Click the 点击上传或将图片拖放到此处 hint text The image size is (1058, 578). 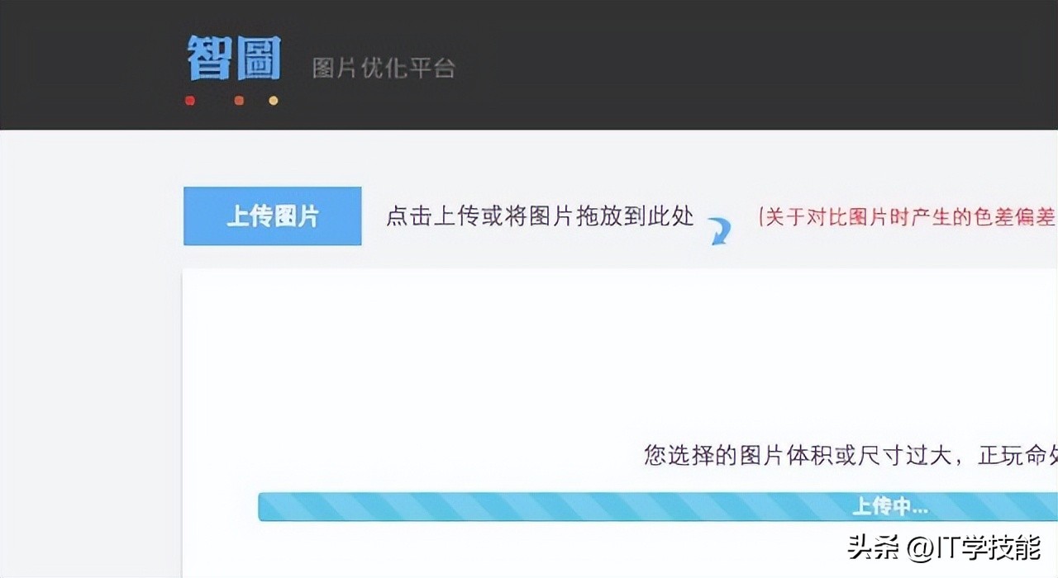pyautogui.click(x=540, y=217)
